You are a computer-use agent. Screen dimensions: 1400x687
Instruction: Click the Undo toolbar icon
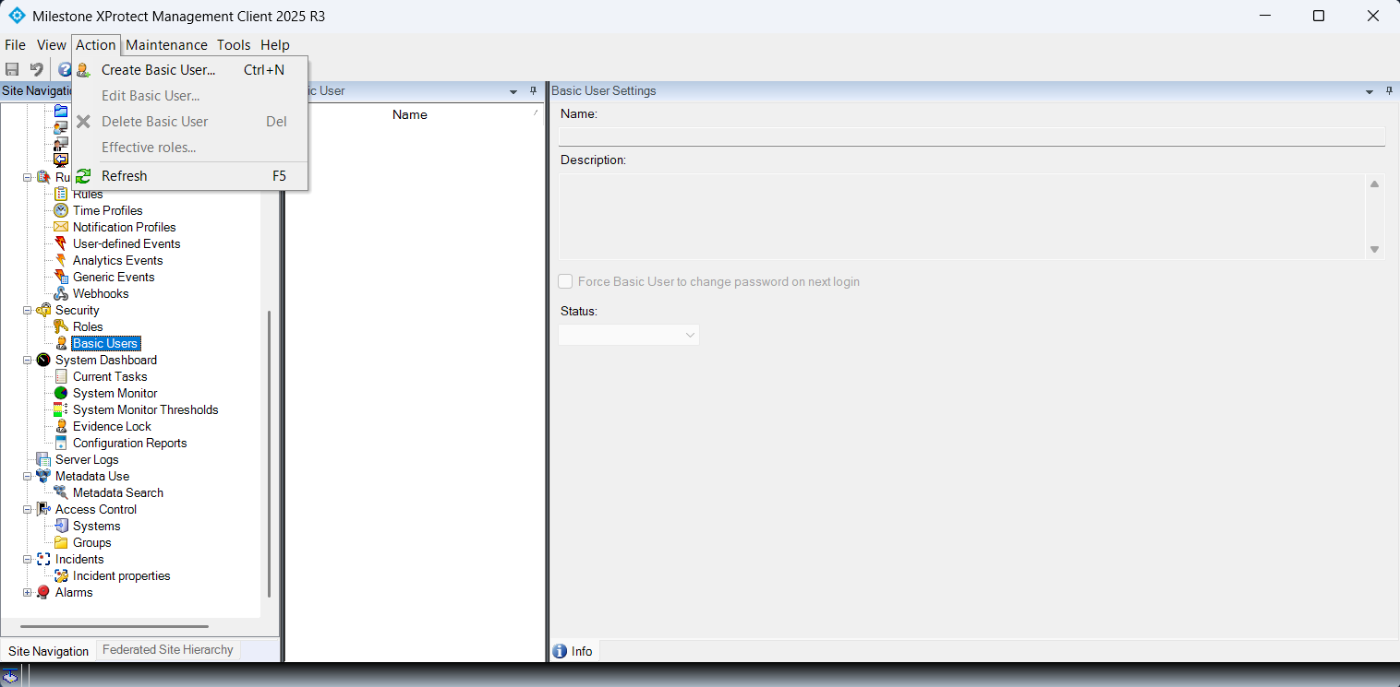pos(36,69)
